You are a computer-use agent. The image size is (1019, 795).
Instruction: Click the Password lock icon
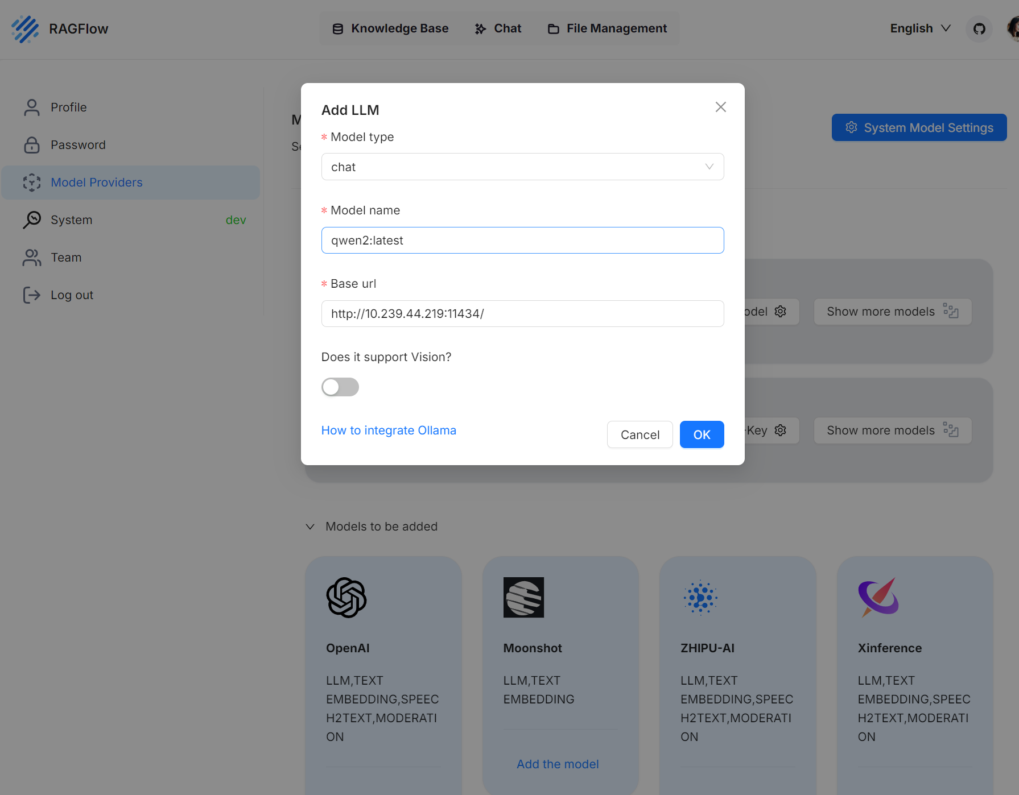pyautogui.click(x=32, y=145)
